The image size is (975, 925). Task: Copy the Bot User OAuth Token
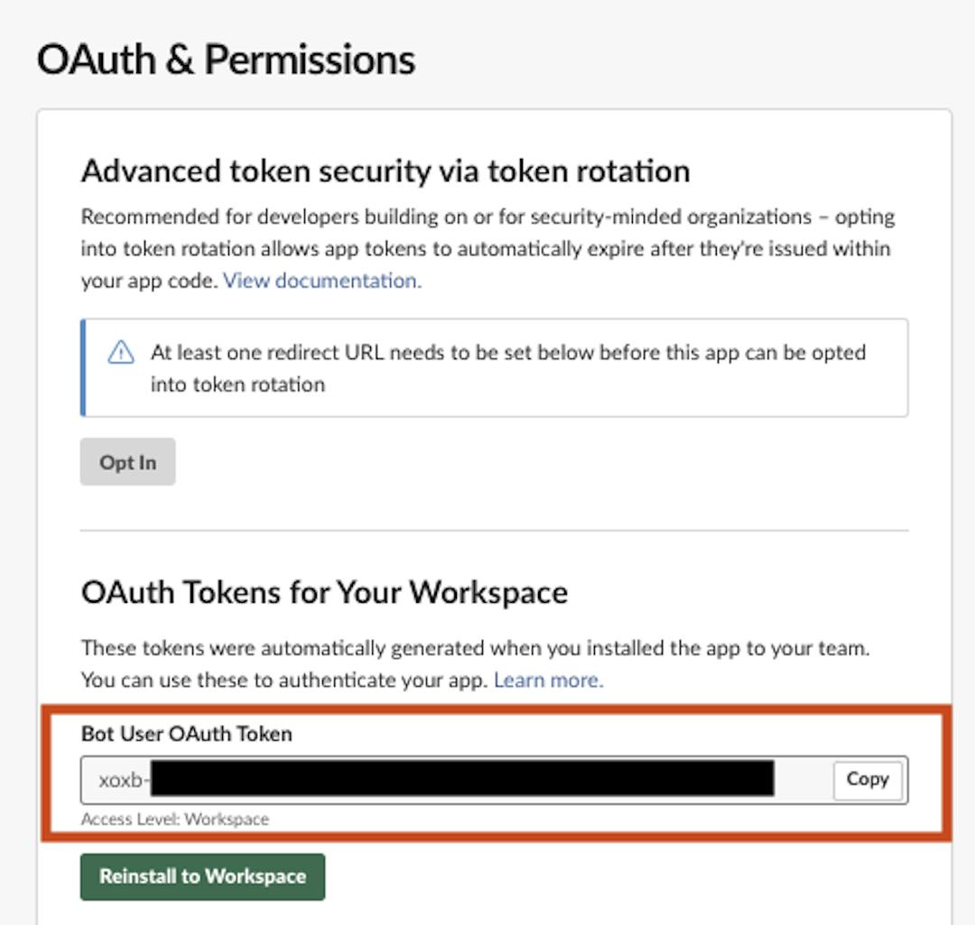[x=867, y=780]
